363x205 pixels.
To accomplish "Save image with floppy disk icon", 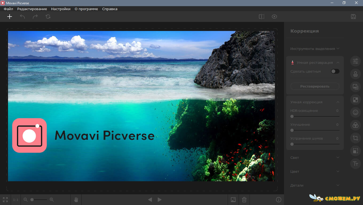I will (x=353, y=17).
